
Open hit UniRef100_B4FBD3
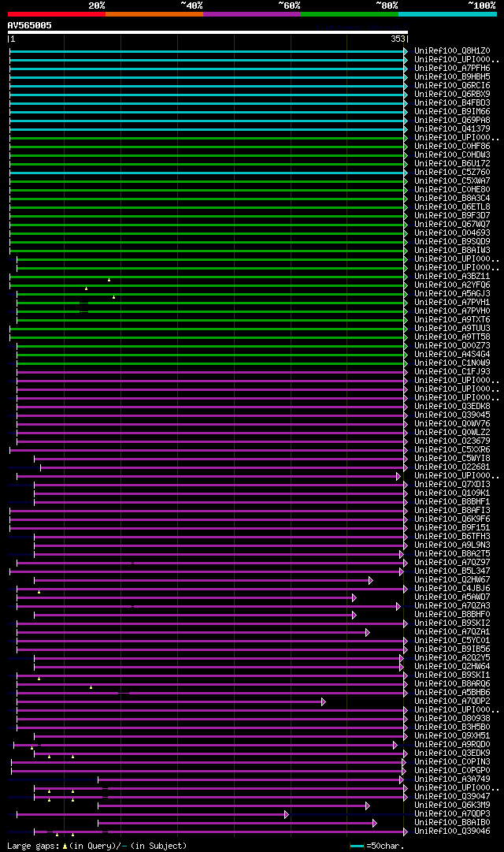click(x=452, y=103)
